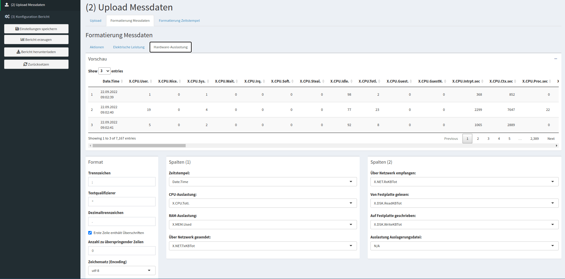Change the Show entries count dropdown

coord(104,71)
